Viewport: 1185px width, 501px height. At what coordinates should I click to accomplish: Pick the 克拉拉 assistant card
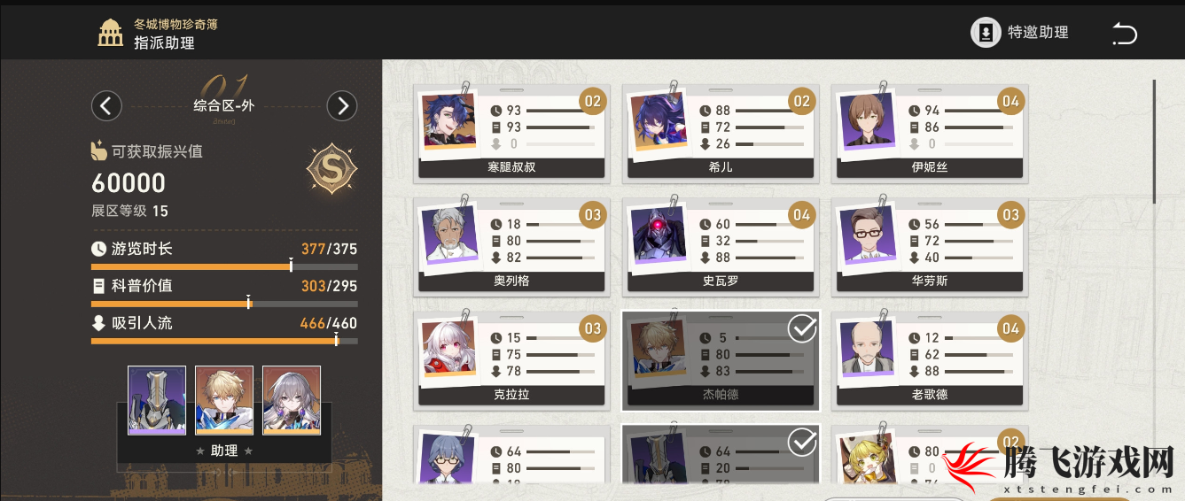pos(511,360)
